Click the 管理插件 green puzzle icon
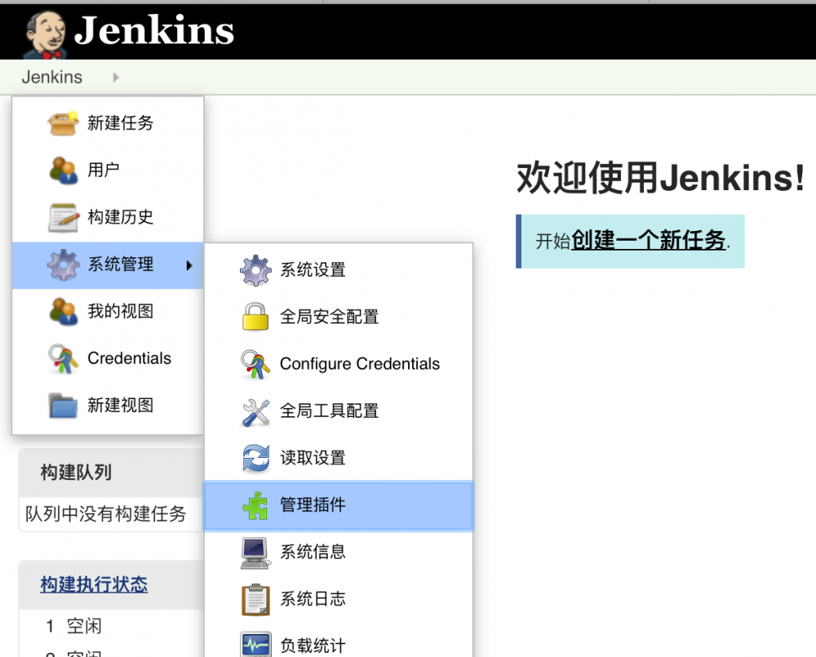Viewport: 816px width, 657px height. click(x=255, y=505)
